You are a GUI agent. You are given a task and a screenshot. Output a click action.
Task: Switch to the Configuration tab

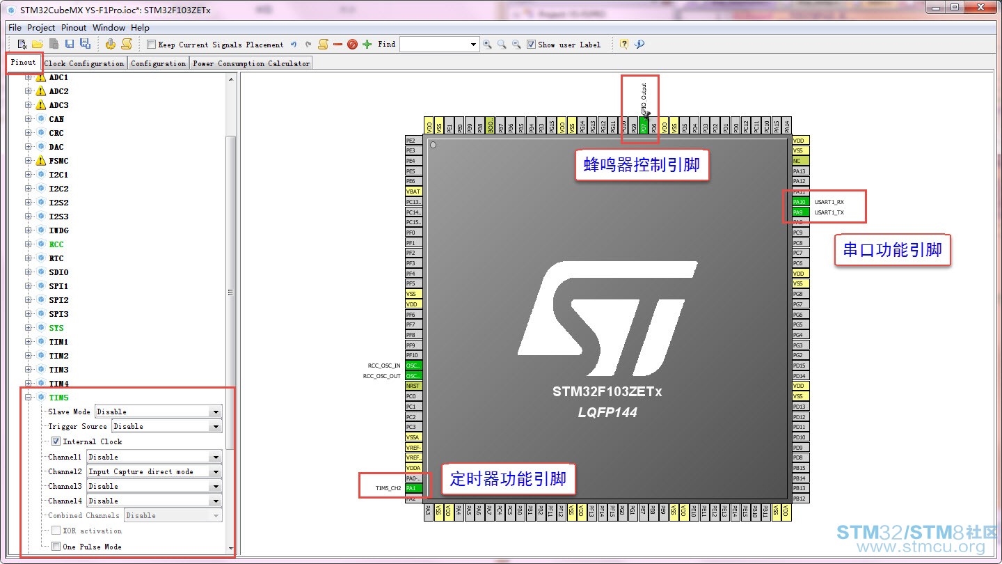click(159, 63)
